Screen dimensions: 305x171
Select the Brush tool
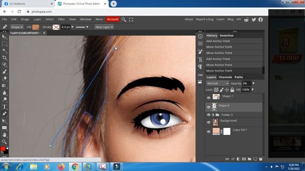click(x=4, y=72)
